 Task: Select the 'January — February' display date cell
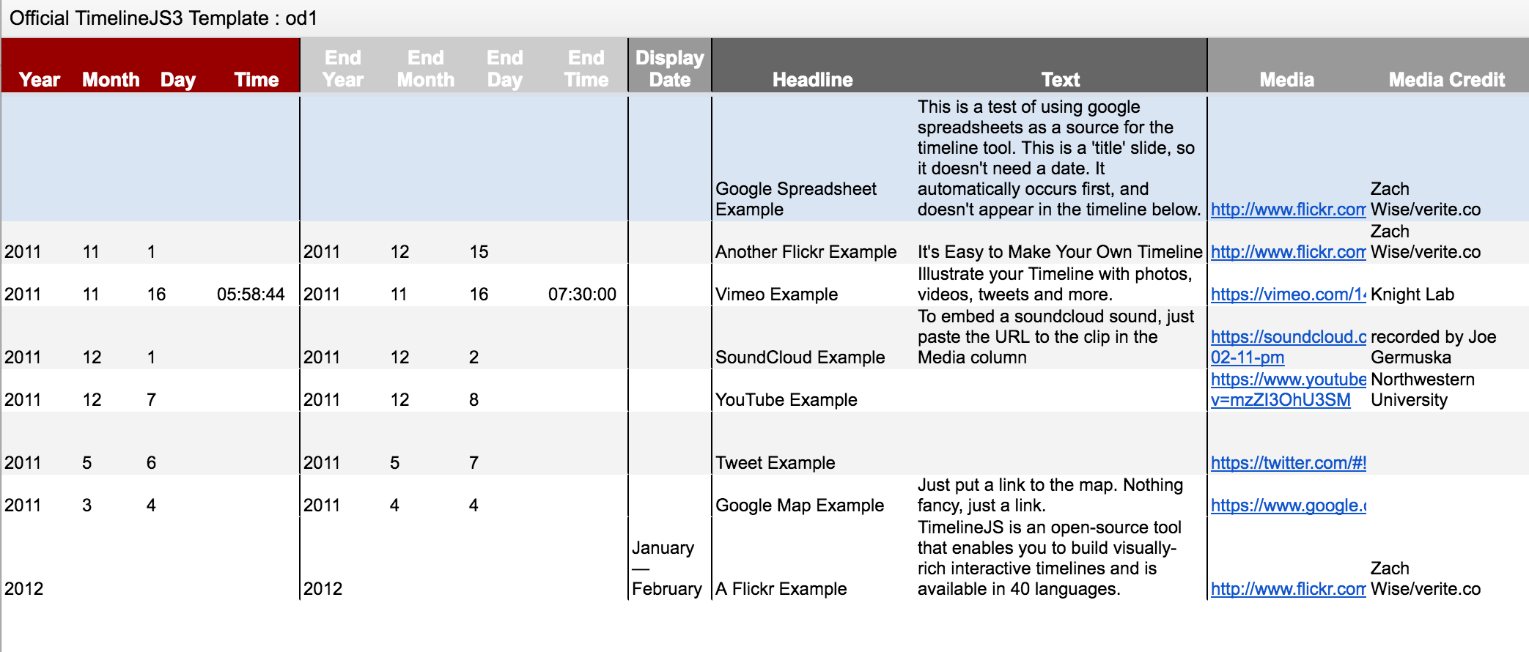667,568
